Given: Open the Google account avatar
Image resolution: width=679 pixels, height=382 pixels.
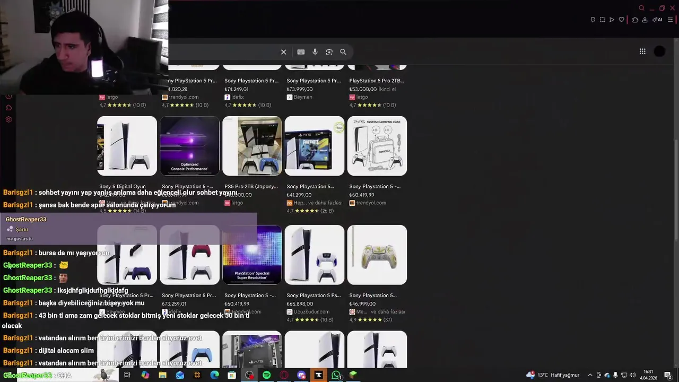Looking at the screenshot, I should coord(659,51).
